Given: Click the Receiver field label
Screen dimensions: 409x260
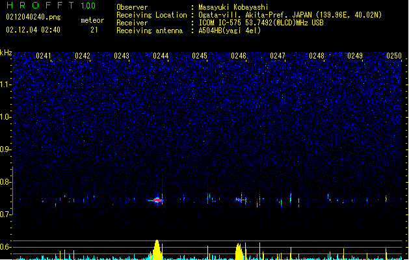Looking at the screenshot, I should [x=132, y=23].
